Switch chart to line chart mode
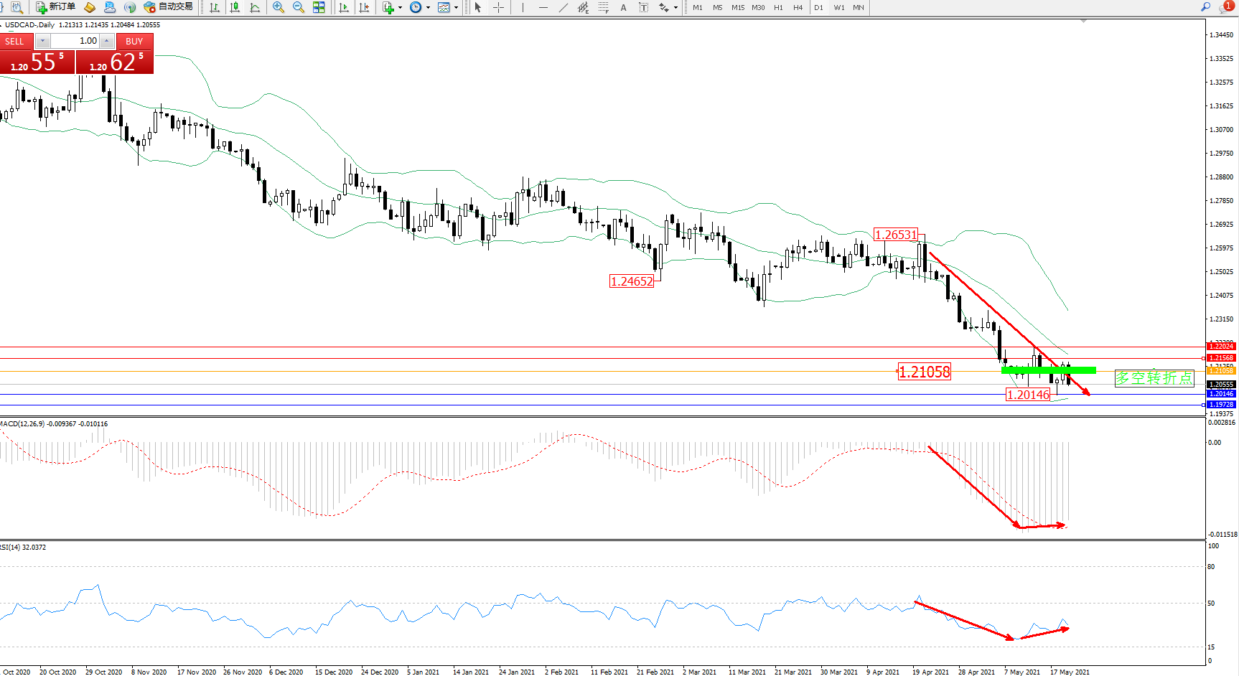 (255, 7)
